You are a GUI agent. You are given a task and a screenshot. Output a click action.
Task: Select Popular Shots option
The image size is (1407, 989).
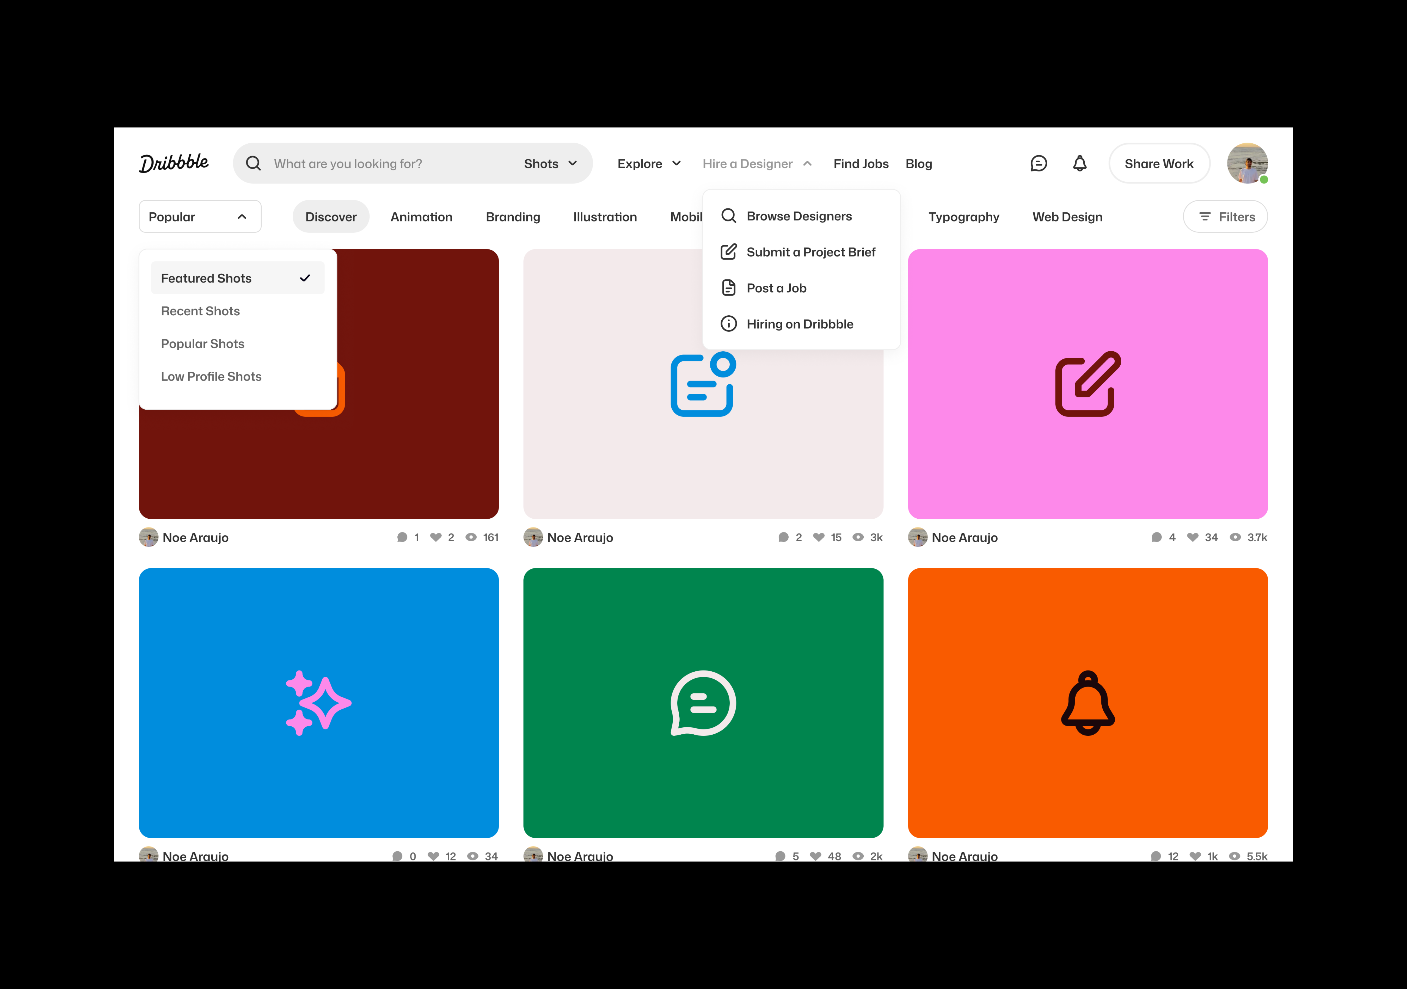[203, 343]
